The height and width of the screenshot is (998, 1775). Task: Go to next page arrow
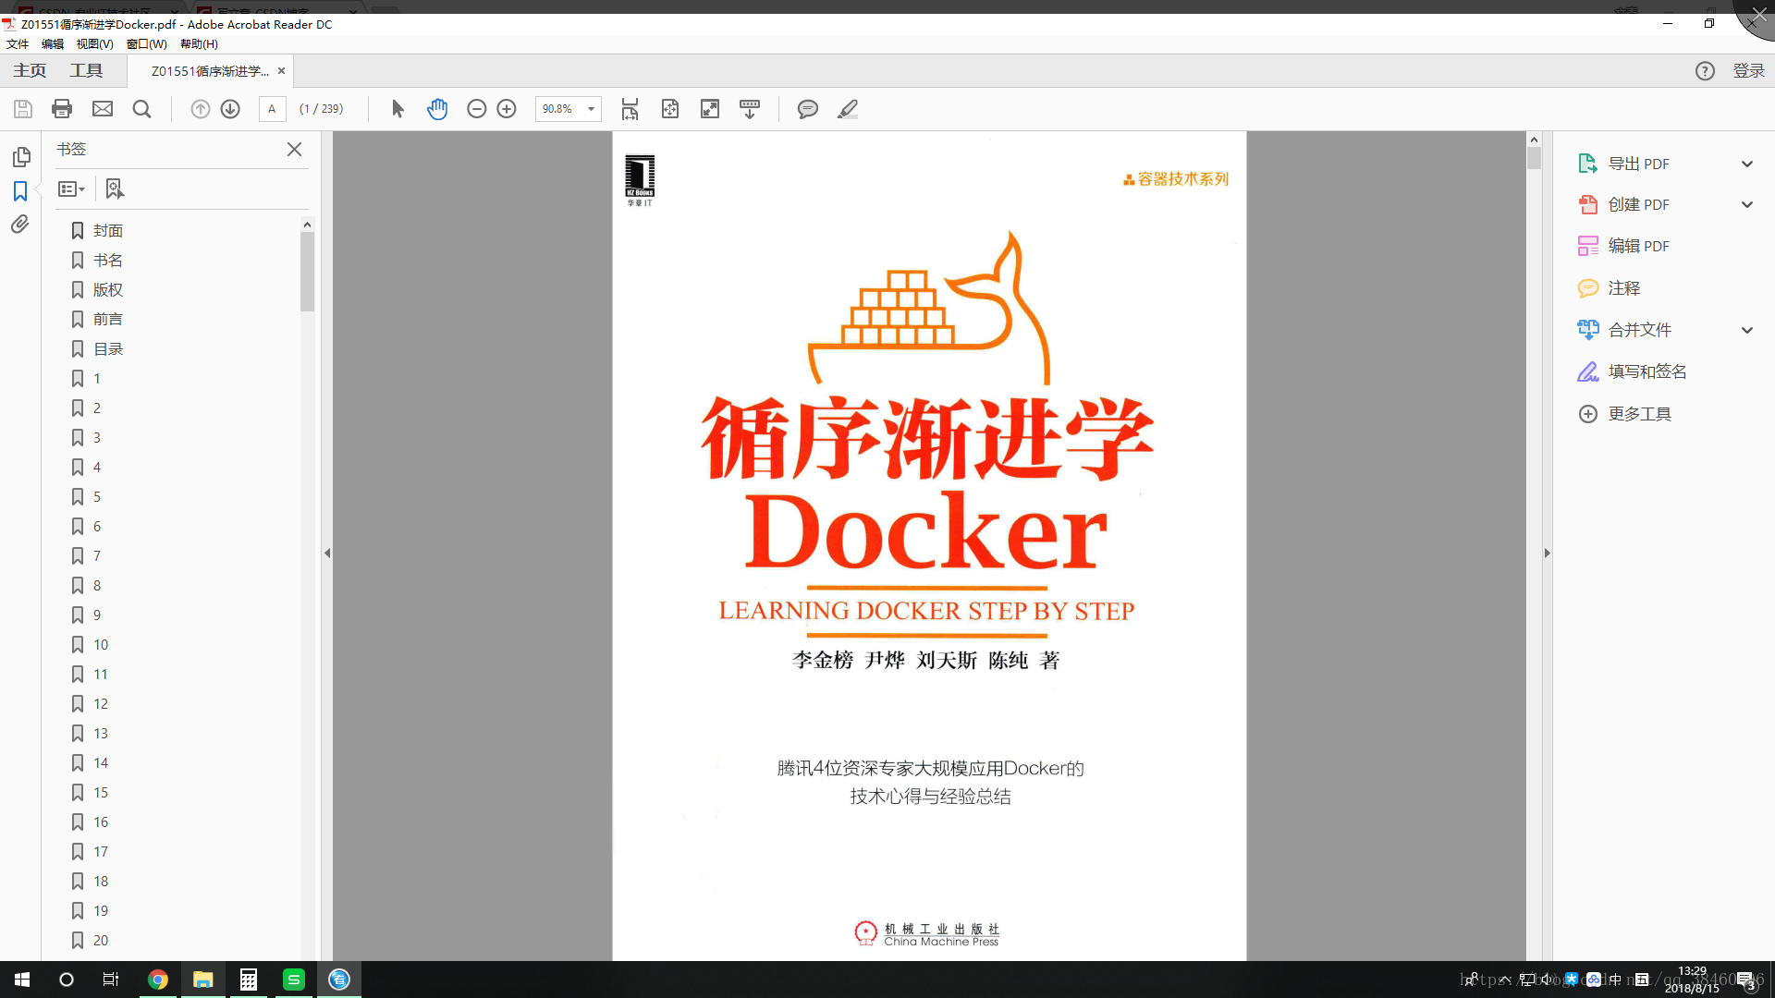coord(230,109)
